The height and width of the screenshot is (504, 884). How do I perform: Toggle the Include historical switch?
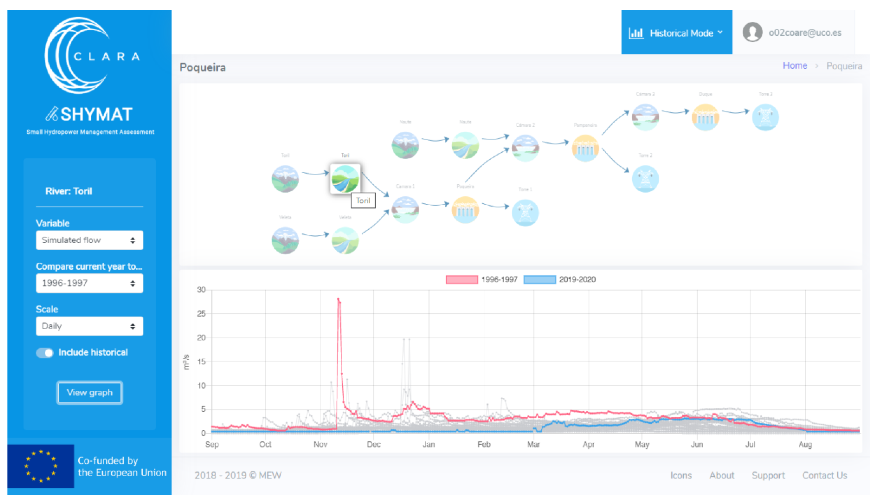pos(45,352)
